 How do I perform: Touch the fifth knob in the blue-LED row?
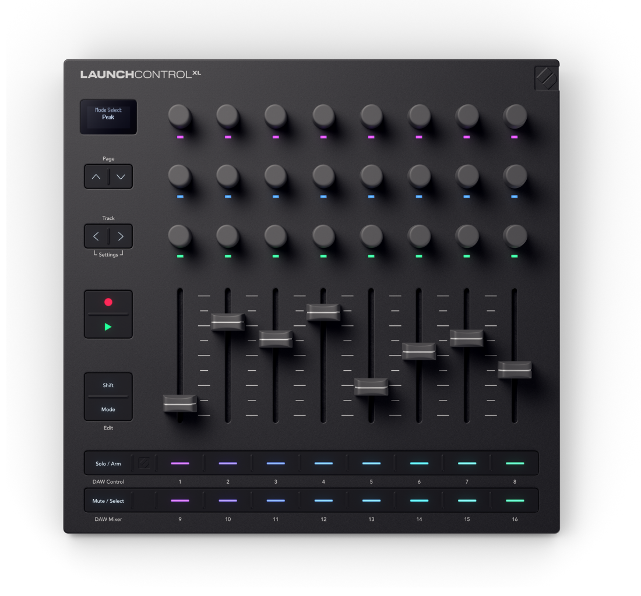pos(371,176)
